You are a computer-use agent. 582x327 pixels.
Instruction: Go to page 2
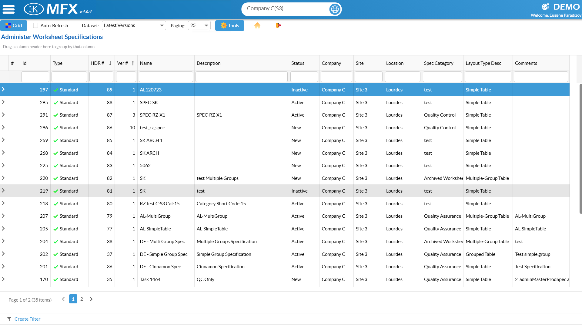click(82, 299)
